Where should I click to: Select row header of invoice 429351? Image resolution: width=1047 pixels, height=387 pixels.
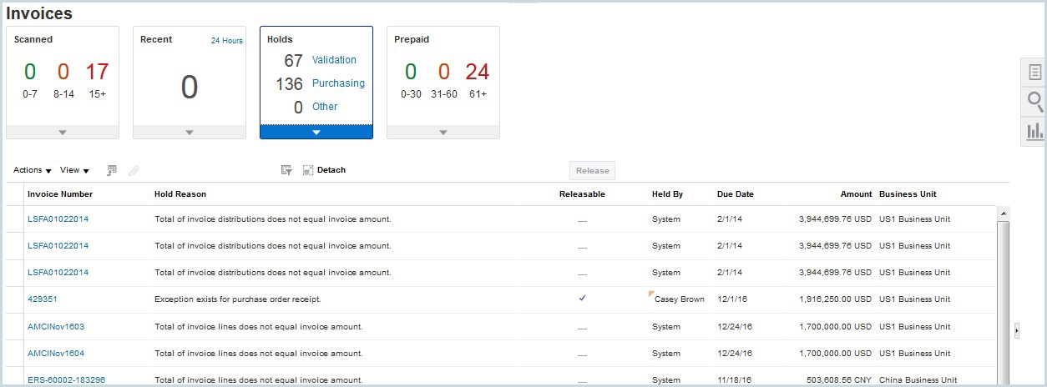(x=15, y=299)
